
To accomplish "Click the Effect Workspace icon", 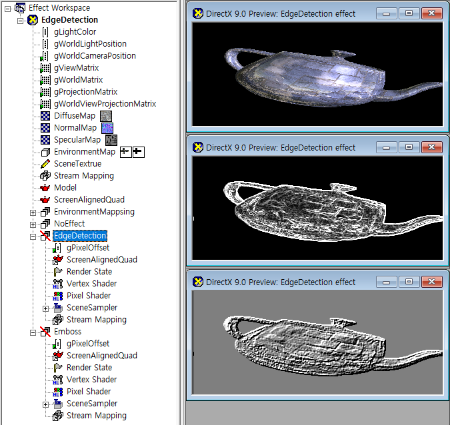I will coord(20,8).
